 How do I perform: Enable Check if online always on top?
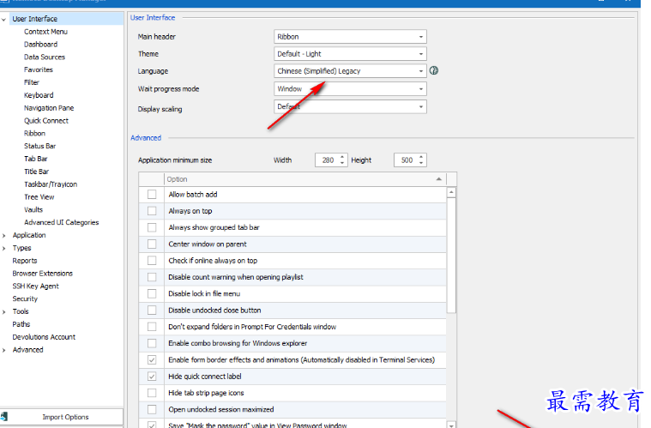click(x=152, y=260)
